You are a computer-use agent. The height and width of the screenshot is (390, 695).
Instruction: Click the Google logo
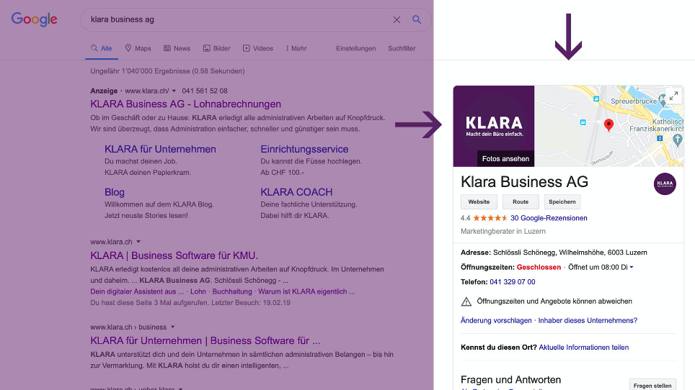click(34, 19)
